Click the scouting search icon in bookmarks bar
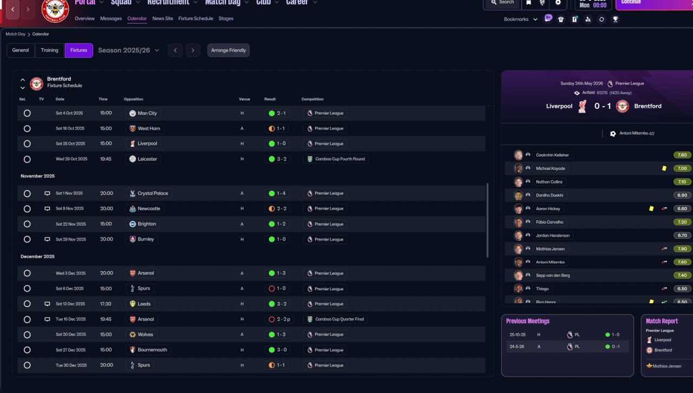Viewport: 693px width, 393px height. 588,19
